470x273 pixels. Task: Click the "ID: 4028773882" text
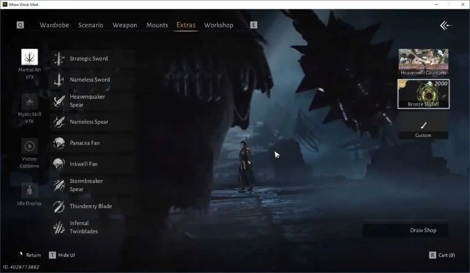(21, 267)
